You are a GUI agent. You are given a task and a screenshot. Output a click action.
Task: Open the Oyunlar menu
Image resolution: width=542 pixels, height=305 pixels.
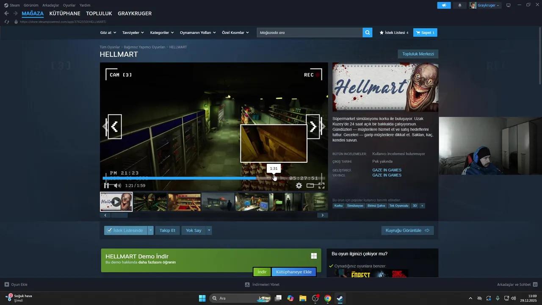[69, 5]
